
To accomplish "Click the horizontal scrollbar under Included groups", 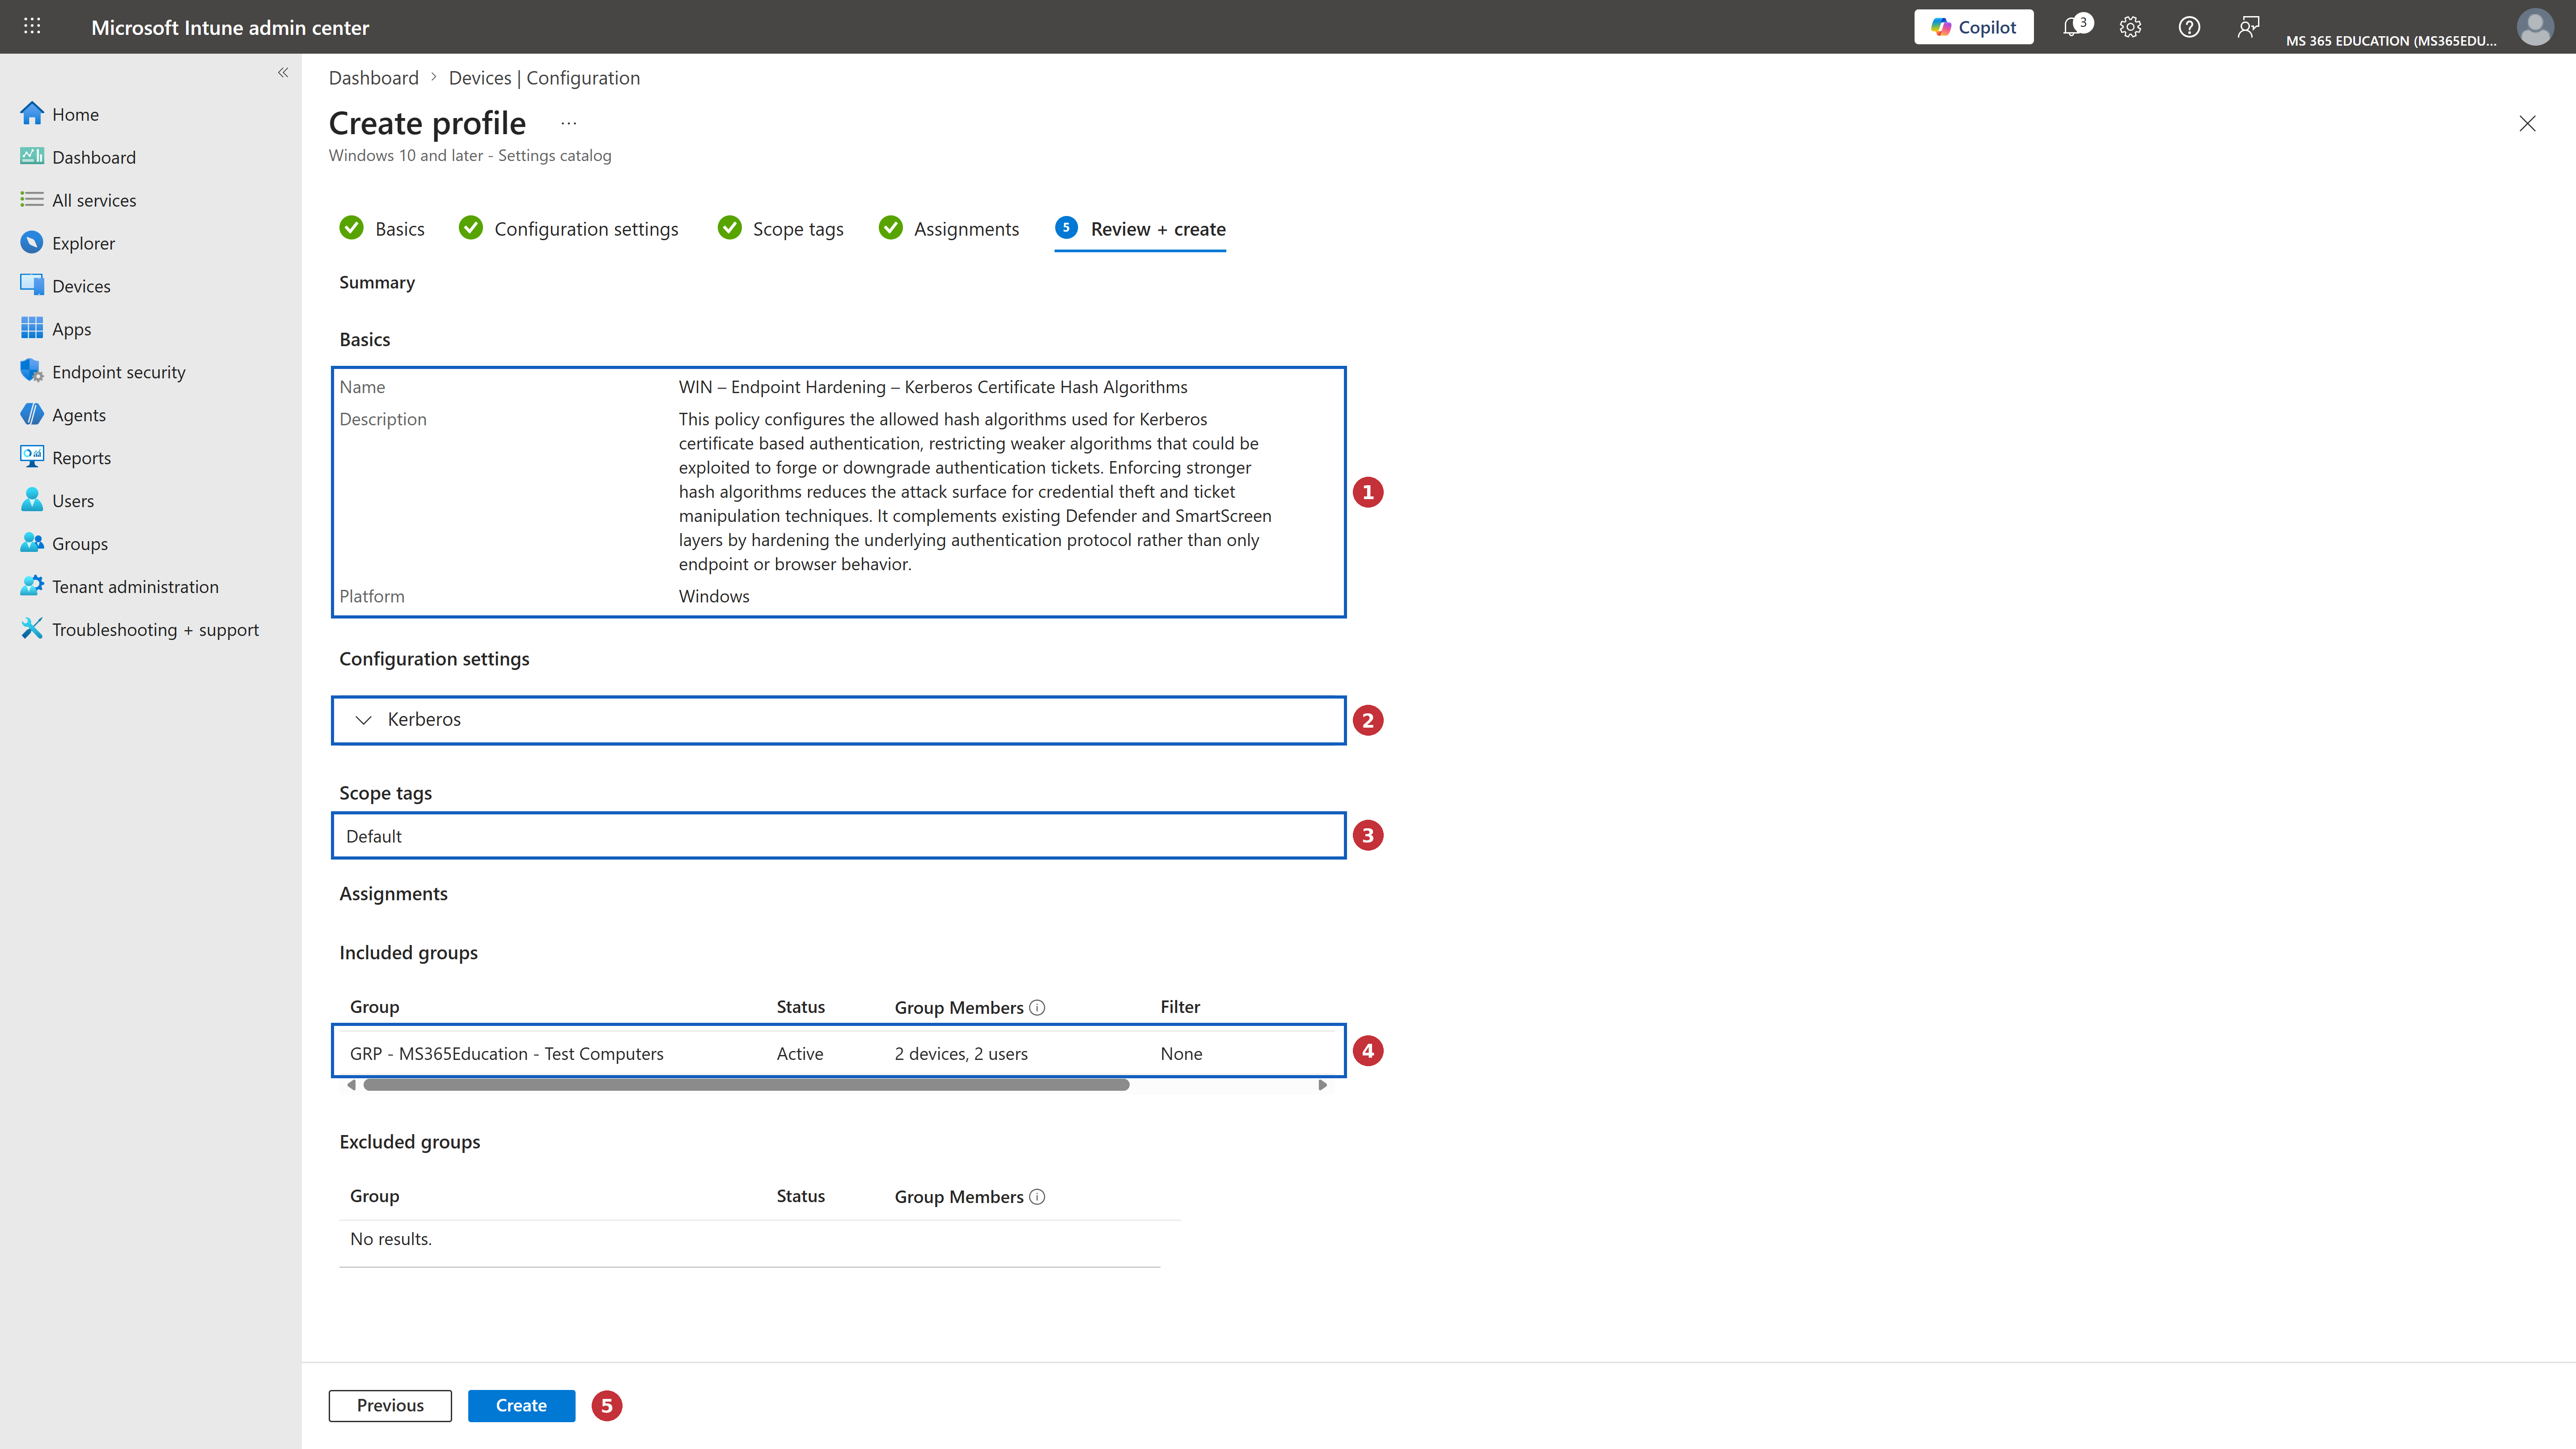I will click(x=746, y=1085).
